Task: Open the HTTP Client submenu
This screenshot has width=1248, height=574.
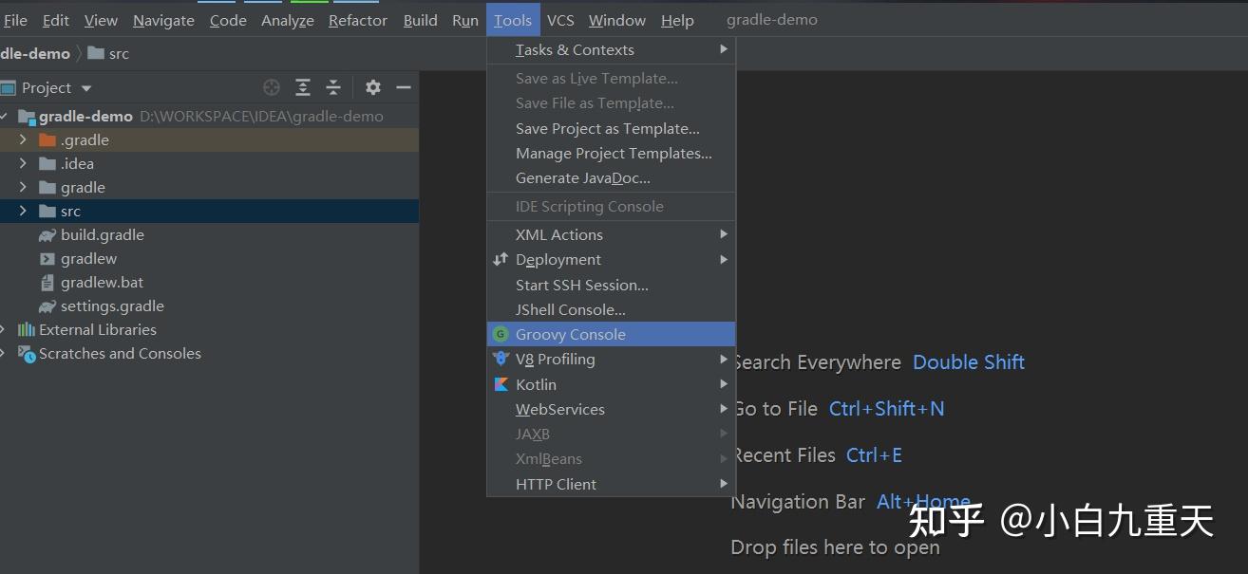Action: 556,484
